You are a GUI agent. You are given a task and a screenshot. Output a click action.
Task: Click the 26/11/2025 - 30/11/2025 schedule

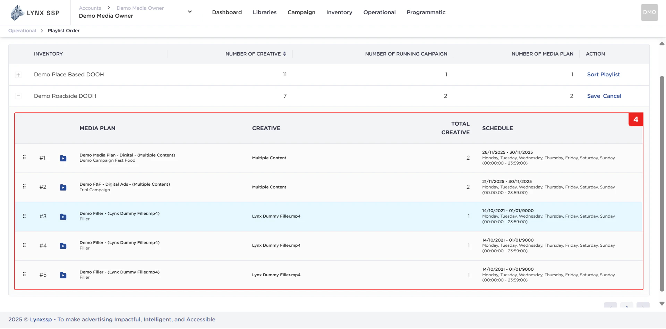[x=507, y=152]
